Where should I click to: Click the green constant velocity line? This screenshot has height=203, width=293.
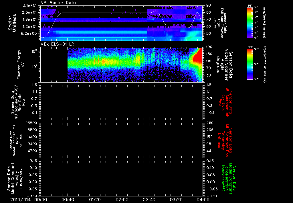tap(121, 182)
